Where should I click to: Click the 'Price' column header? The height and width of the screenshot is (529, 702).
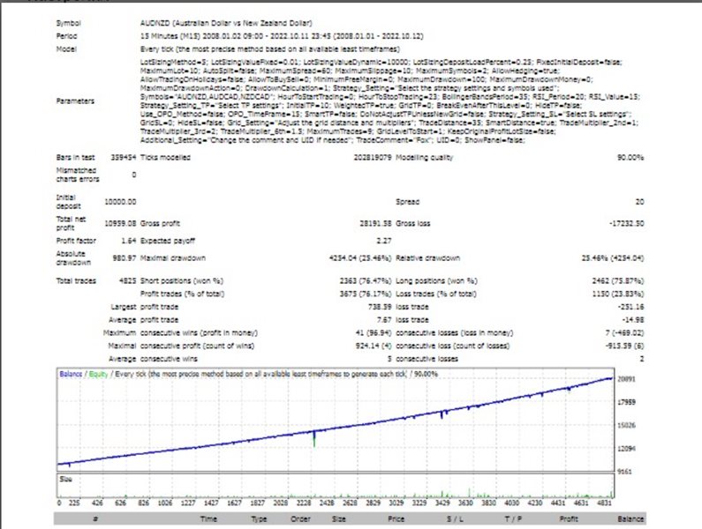[396, 518]
